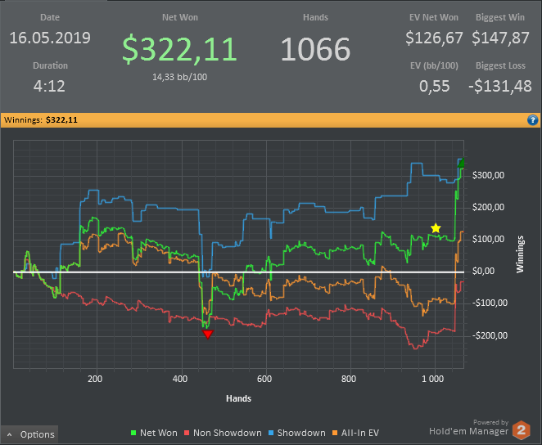Select the Non Showdown legend label
The width and height of the screenshot is (542, 445).
point(228,433)
